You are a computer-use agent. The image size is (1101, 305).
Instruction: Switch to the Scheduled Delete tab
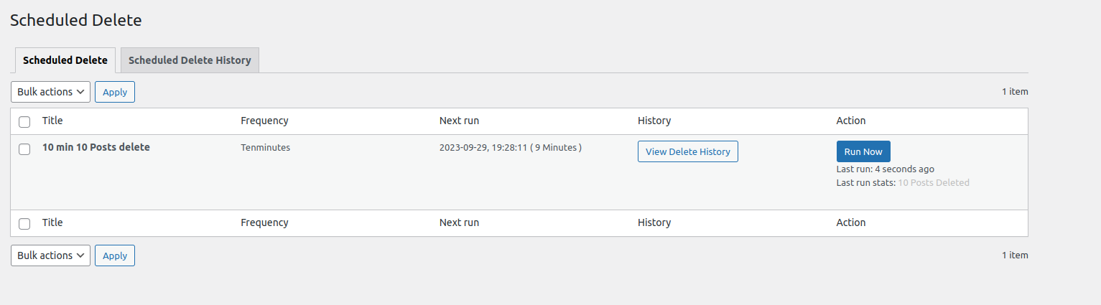(x=65, y=60)
